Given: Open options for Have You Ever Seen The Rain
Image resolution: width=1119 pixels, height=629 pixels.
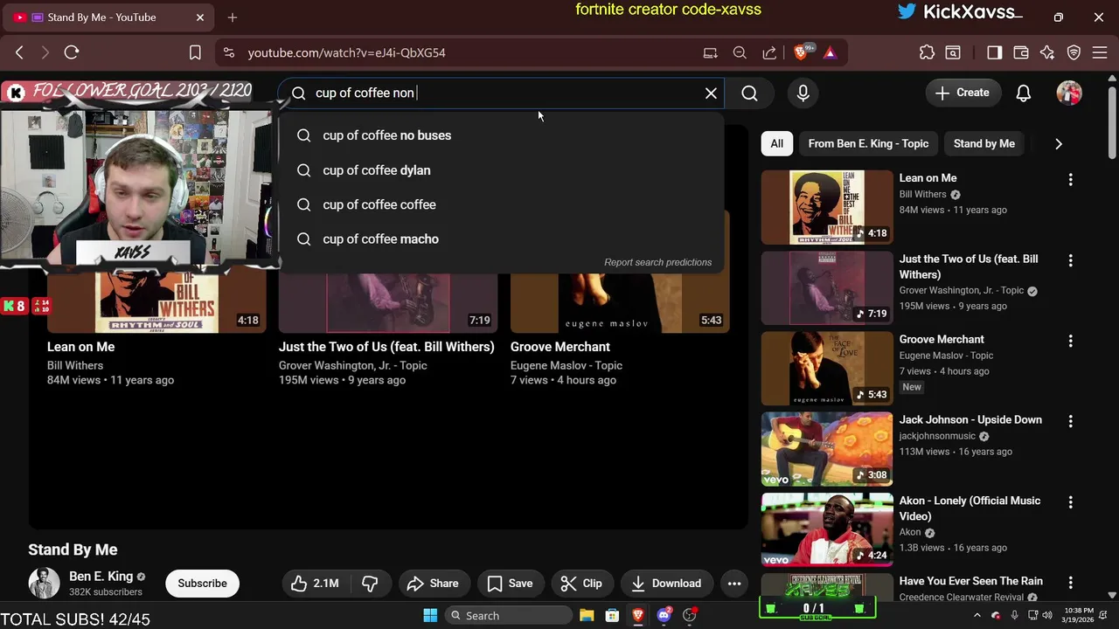Looking at the screenshot, I should (x=1070, y=583).
